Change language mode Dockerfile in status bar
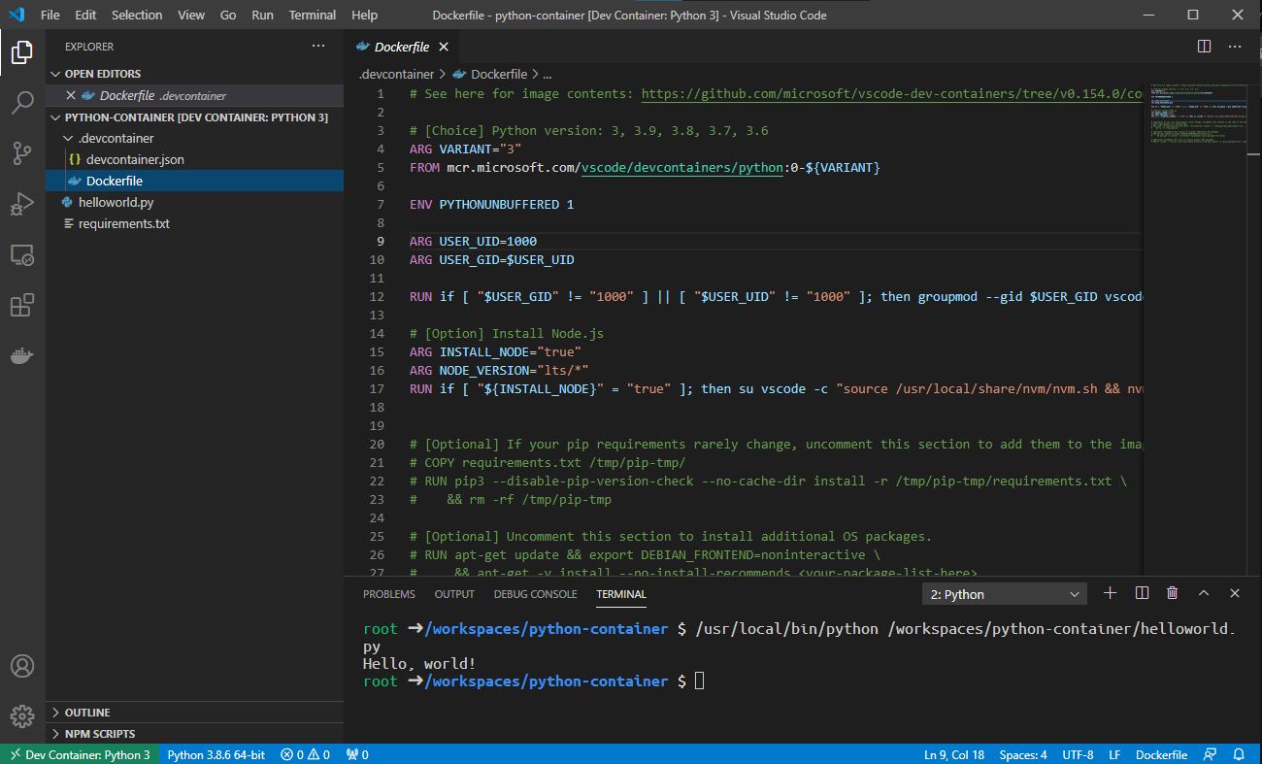1262x764 pixels. (x=1161, y=754)
